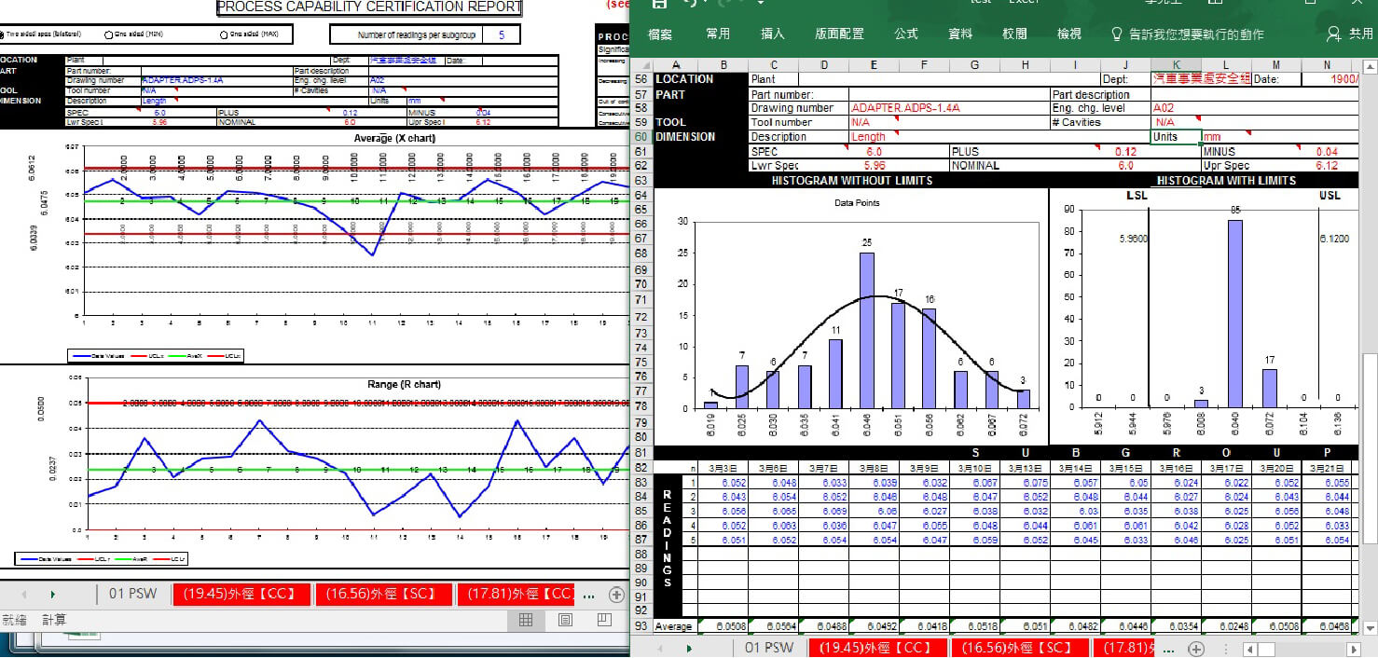Select the One sided (MIN) radio button
The height and width of the screenshot is (658, 1378).
coord(109,34)
